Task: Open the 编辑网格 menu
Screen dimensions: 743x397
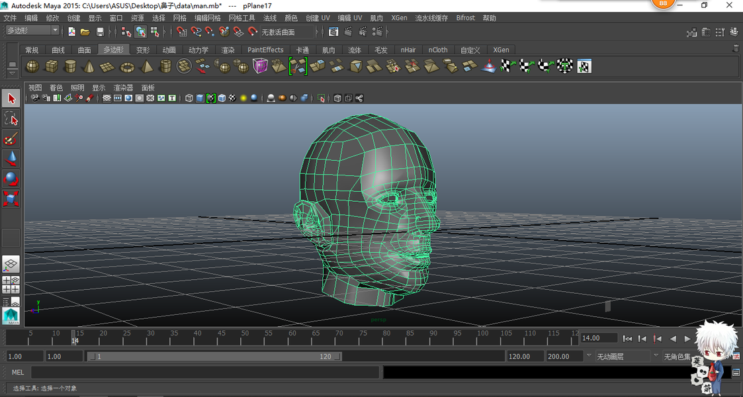Action: (207, 18)
